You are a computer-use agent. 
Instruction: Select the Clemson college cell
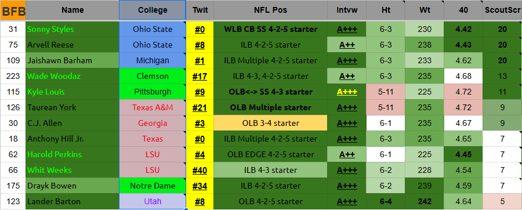(x=153, y=76)
